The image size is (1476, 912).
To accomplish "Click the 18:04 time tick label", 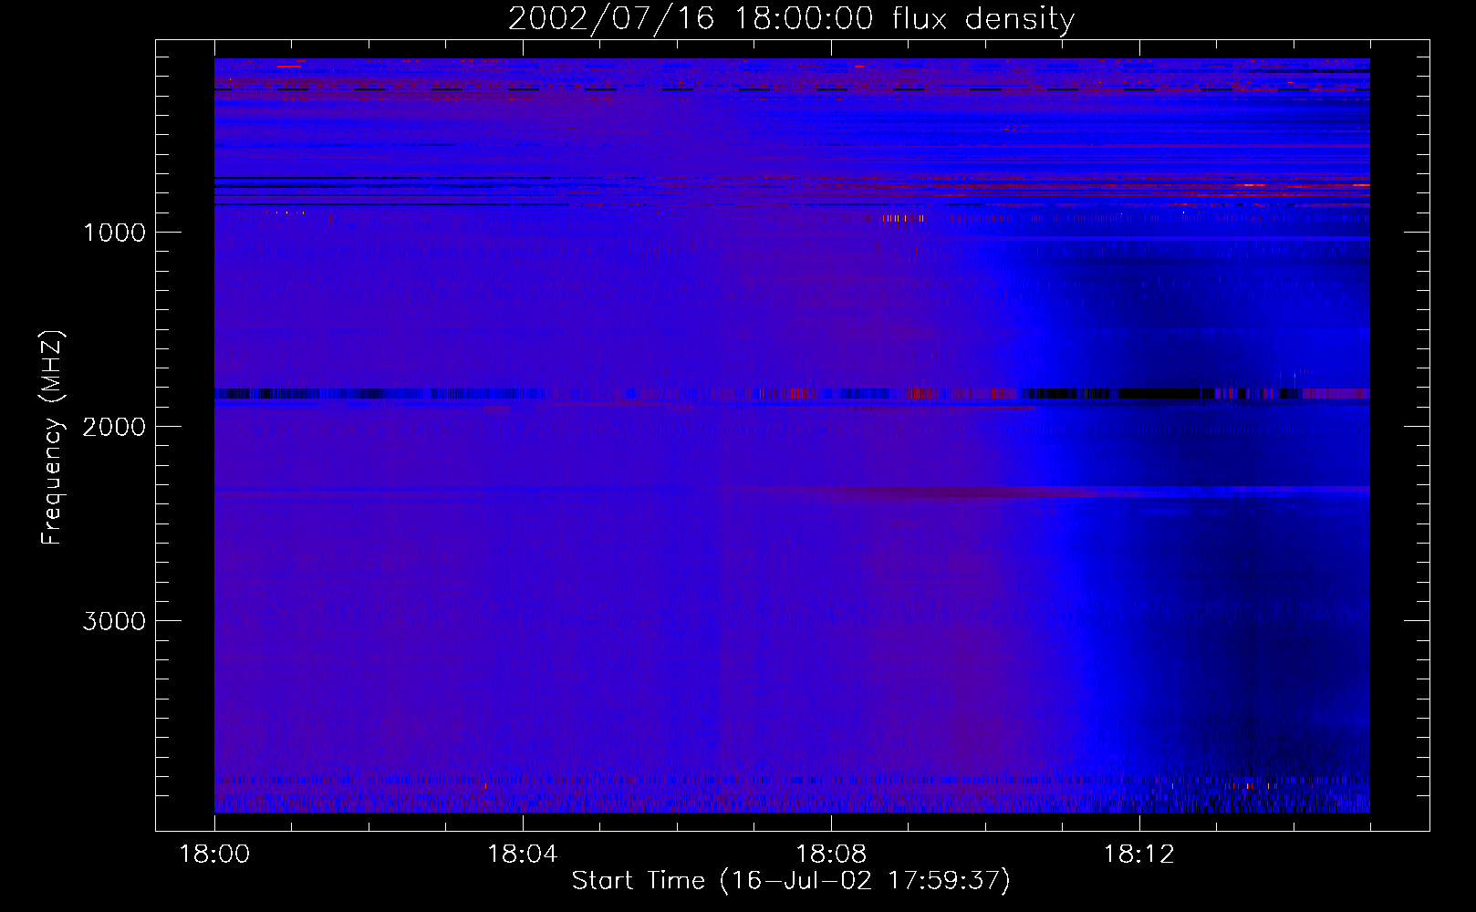I will point(523,855).
